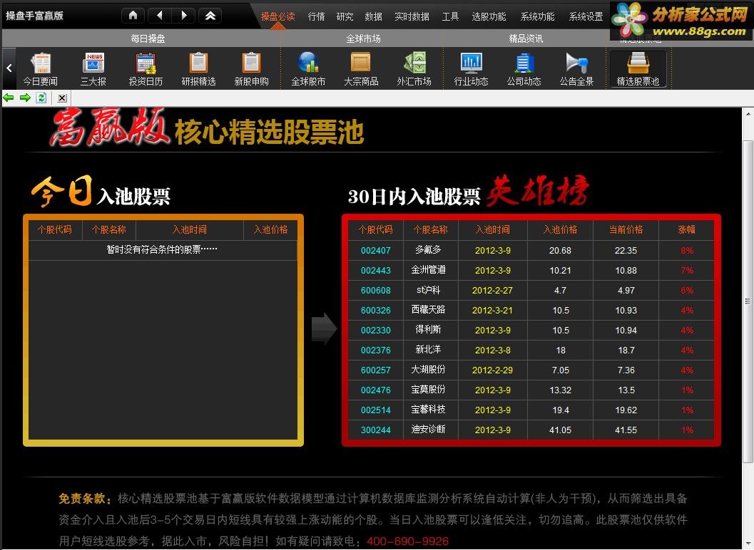Viewport: 754px width, 550px height.
Task: Open the 实时数据 menu
Action: [412, 16]
